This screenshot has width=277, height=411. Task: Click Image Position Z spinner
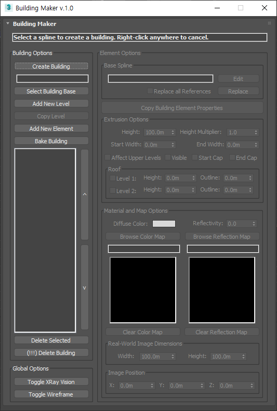tap(252, 386)
